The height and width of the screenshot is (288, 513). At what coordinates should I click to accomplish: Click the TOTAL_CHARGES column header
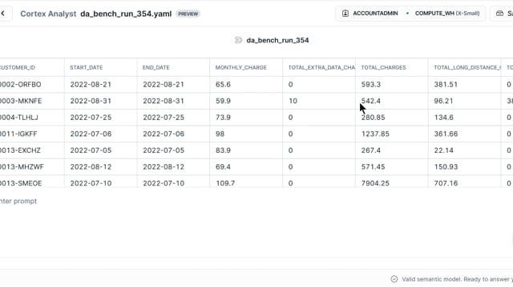click(383, 67)
